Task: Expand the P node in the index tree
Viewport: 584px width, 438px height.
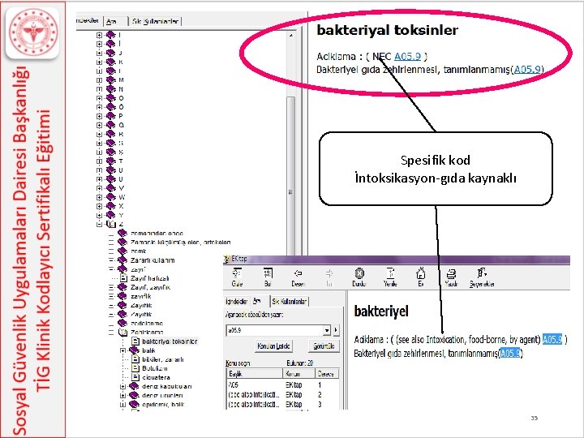Action: [99, 116]
